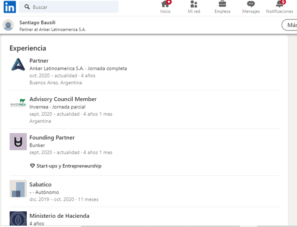Screen dimensions: 297x227
Task: Open the Sabatico experience logo
Action: coord(18,188)
